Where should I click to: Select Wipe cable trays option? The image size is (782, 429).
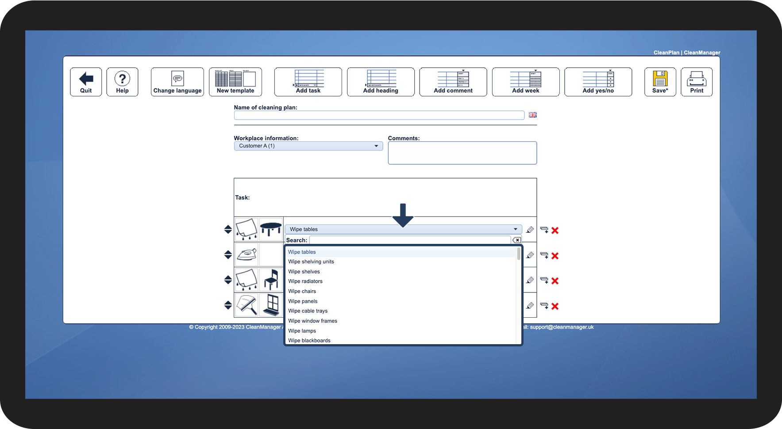(400, 311)
